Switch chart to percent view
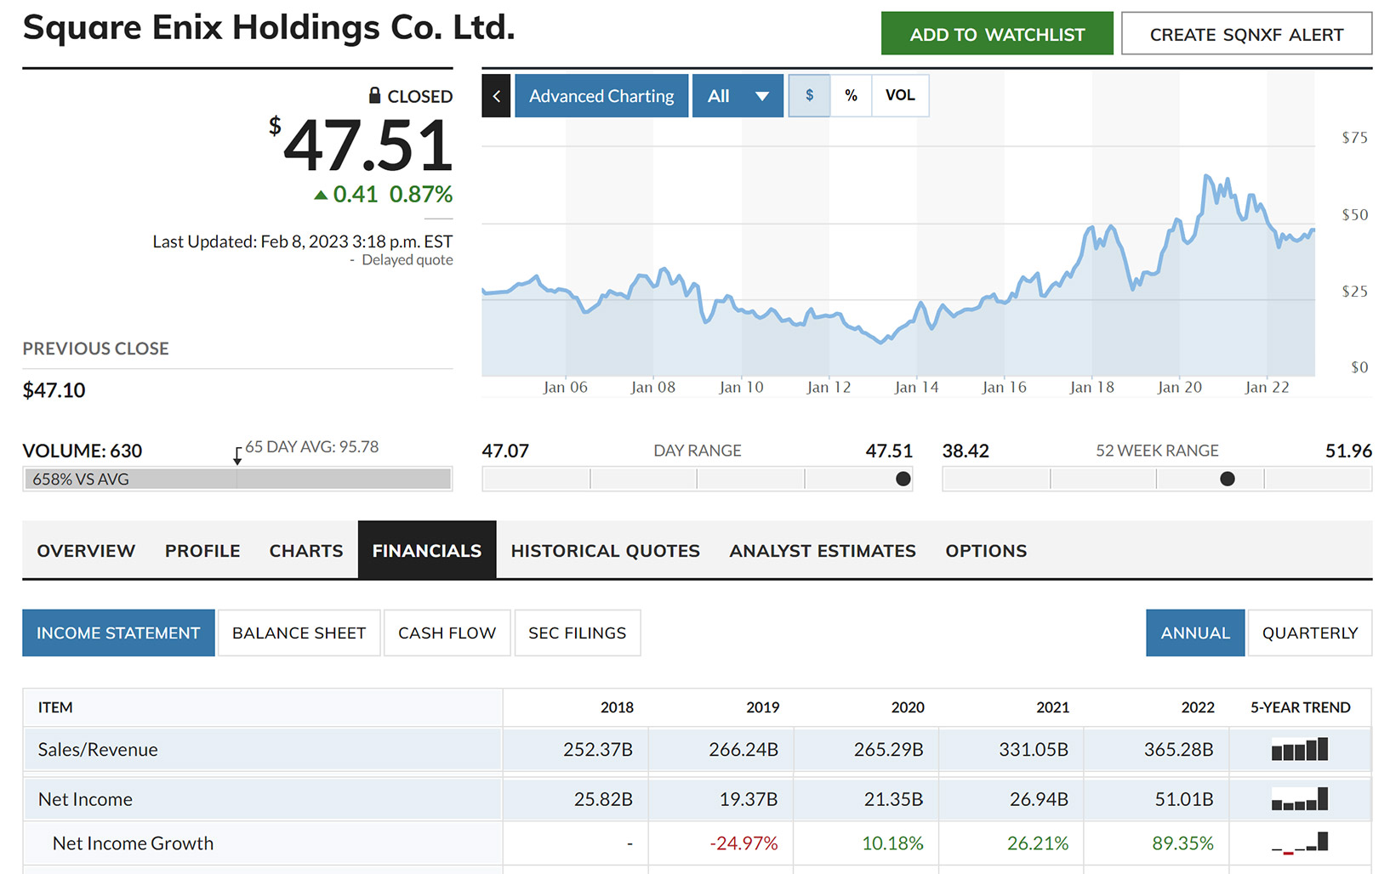 (x=851, y=95)
